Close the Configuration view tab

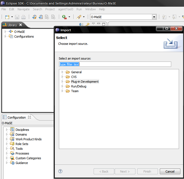click(x=29, y=117)
